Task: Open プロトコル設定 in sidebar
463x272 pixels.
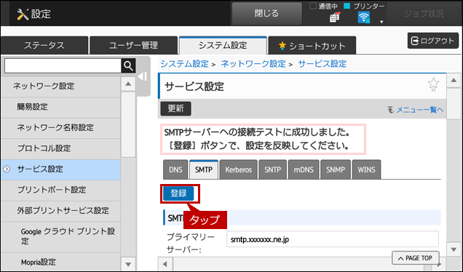Action: click(x=60, y=148)
